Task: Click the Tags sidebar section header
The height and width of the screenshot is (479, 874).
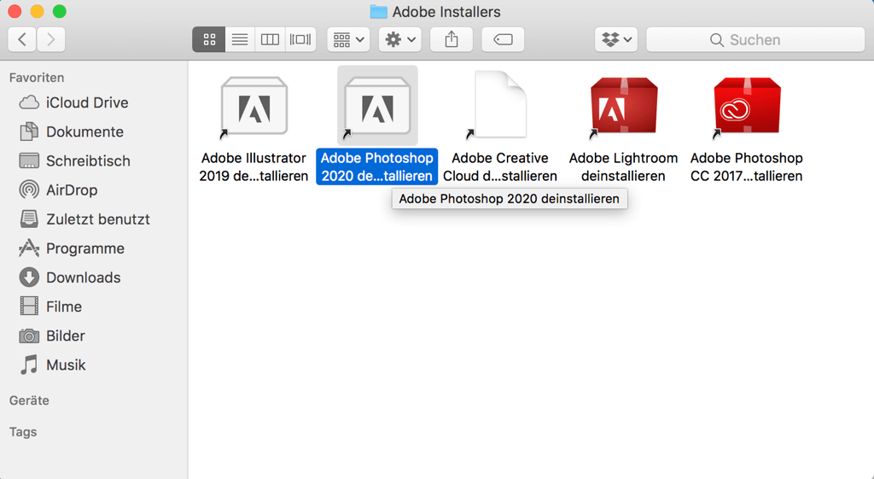Action: click(x=23, y=432)
